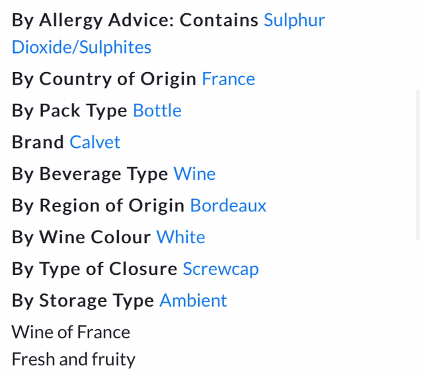Click the 'By Storage Type' label

tap(83, 301)
